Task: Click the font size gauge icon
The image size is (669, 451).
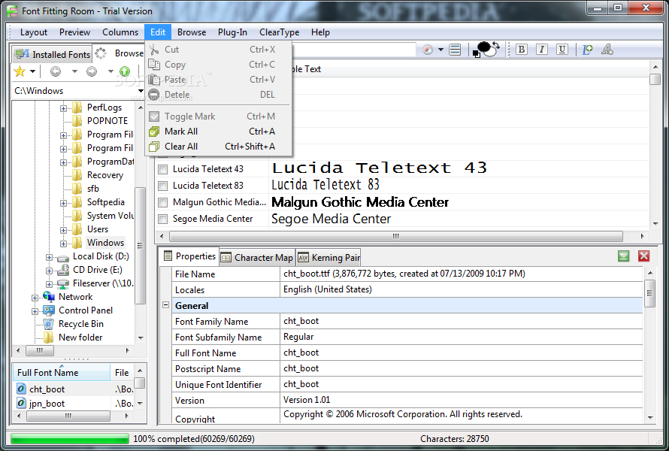Action: click(428, 50)
